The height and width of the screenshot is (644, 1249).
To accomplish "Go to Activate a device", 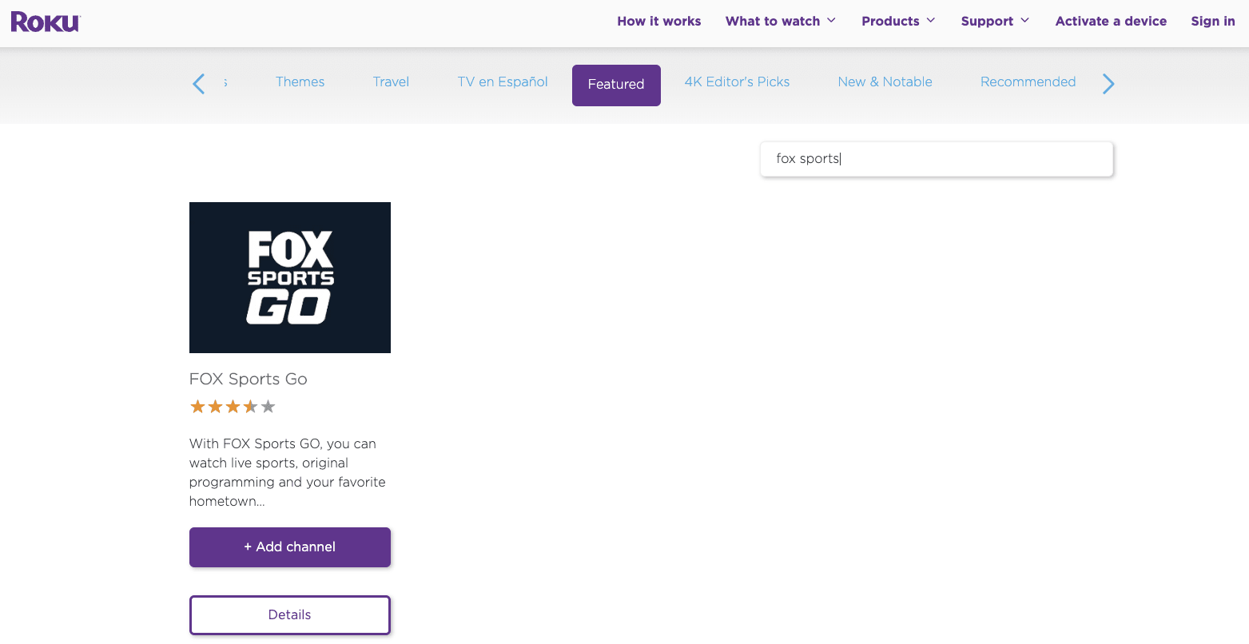I will [1111, 22].
